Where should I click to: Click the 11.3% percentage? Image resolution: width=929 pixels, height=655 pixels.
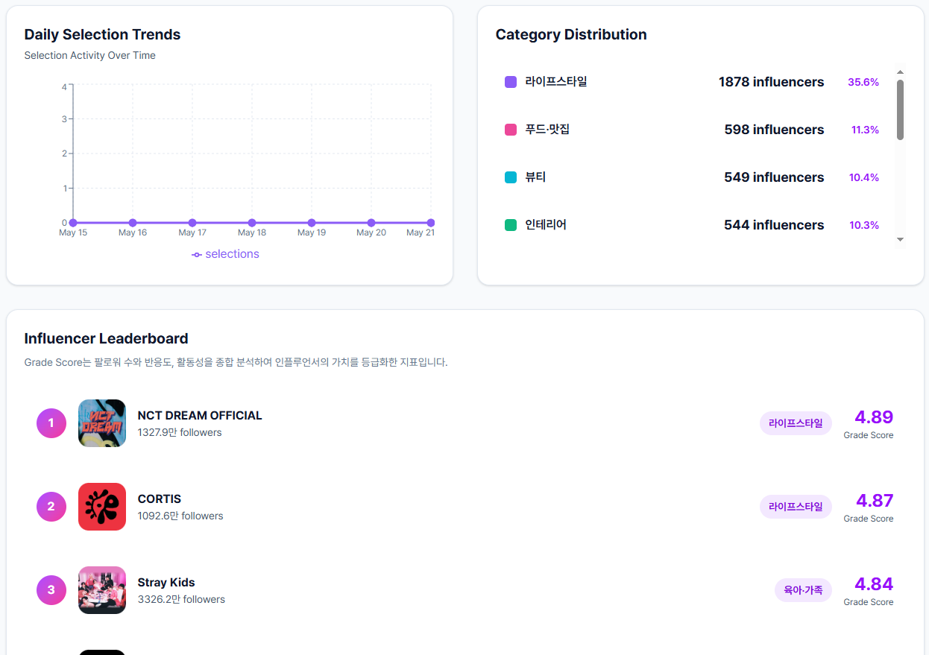(865, 130)
